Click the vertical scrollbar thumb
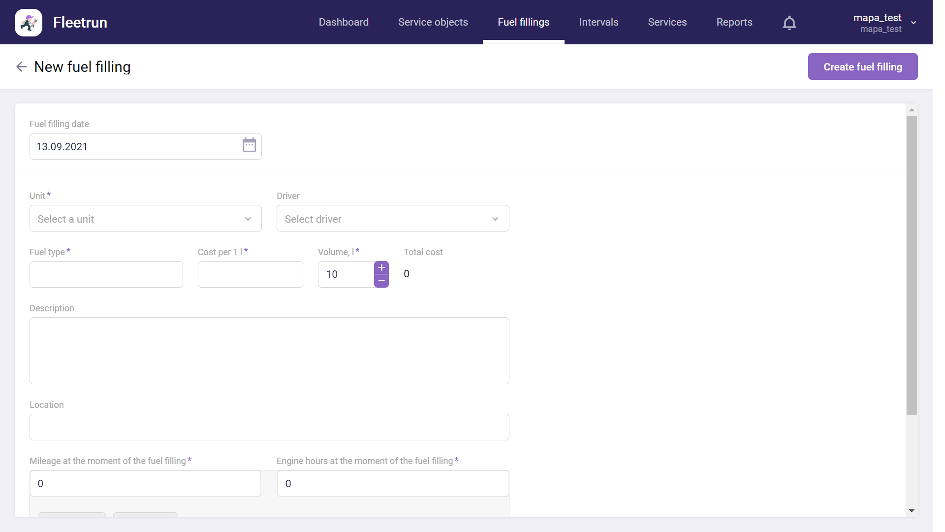Viewport: 945px width, 532px height. tap(912, 265)
